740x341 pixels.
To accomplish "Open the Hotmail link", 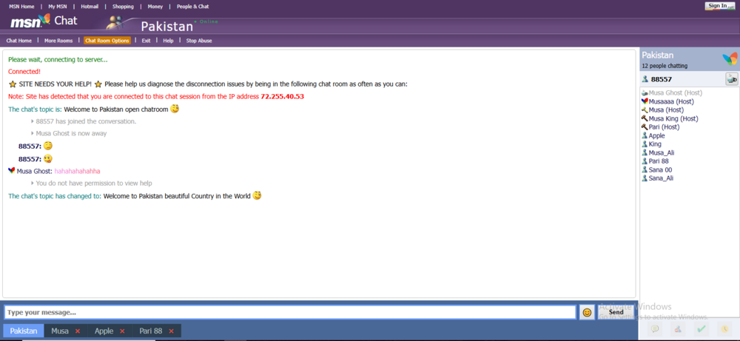I will 90,7.
